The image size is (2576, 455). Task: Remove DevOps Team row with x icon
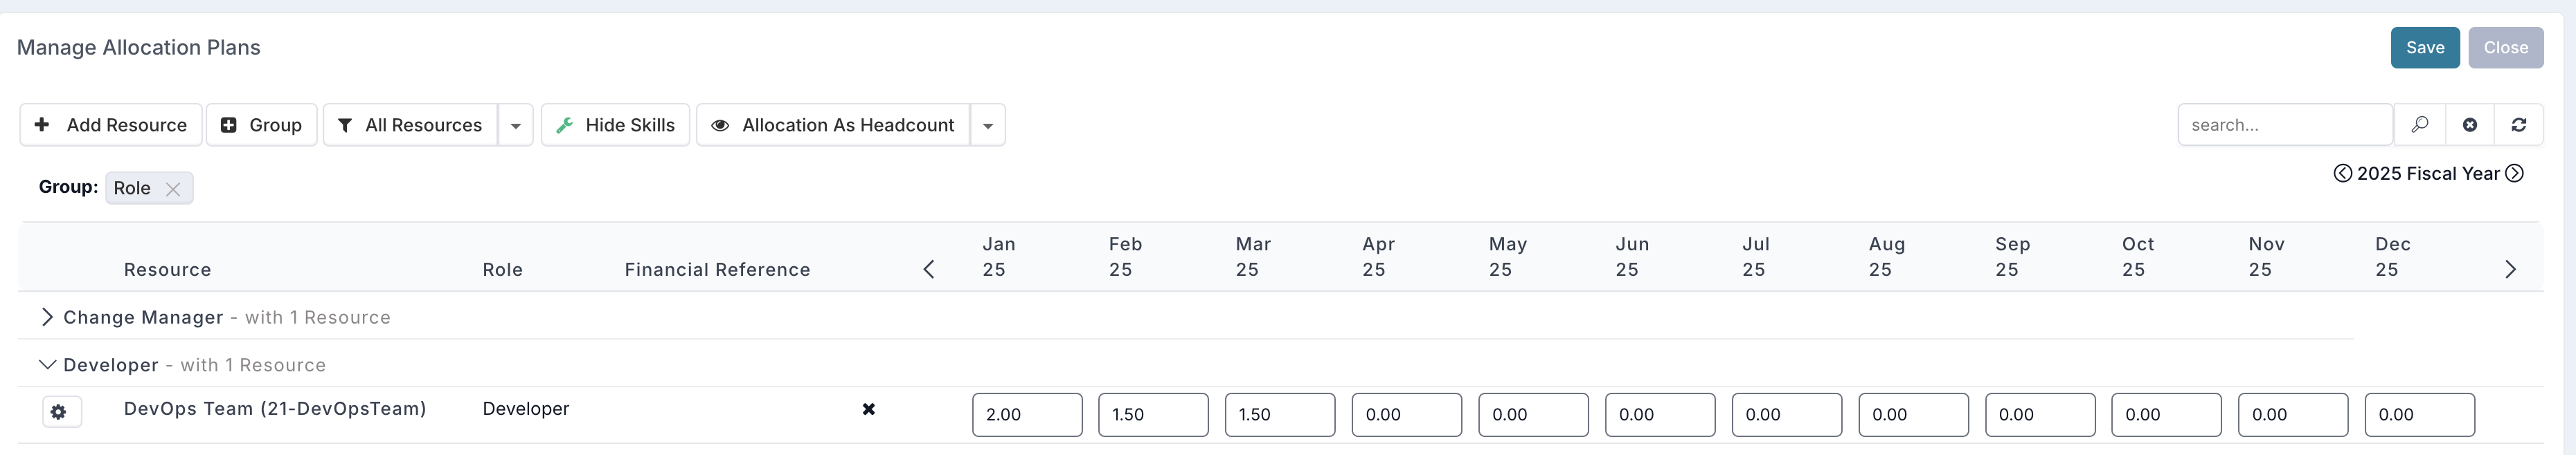(x=869, y=409)
